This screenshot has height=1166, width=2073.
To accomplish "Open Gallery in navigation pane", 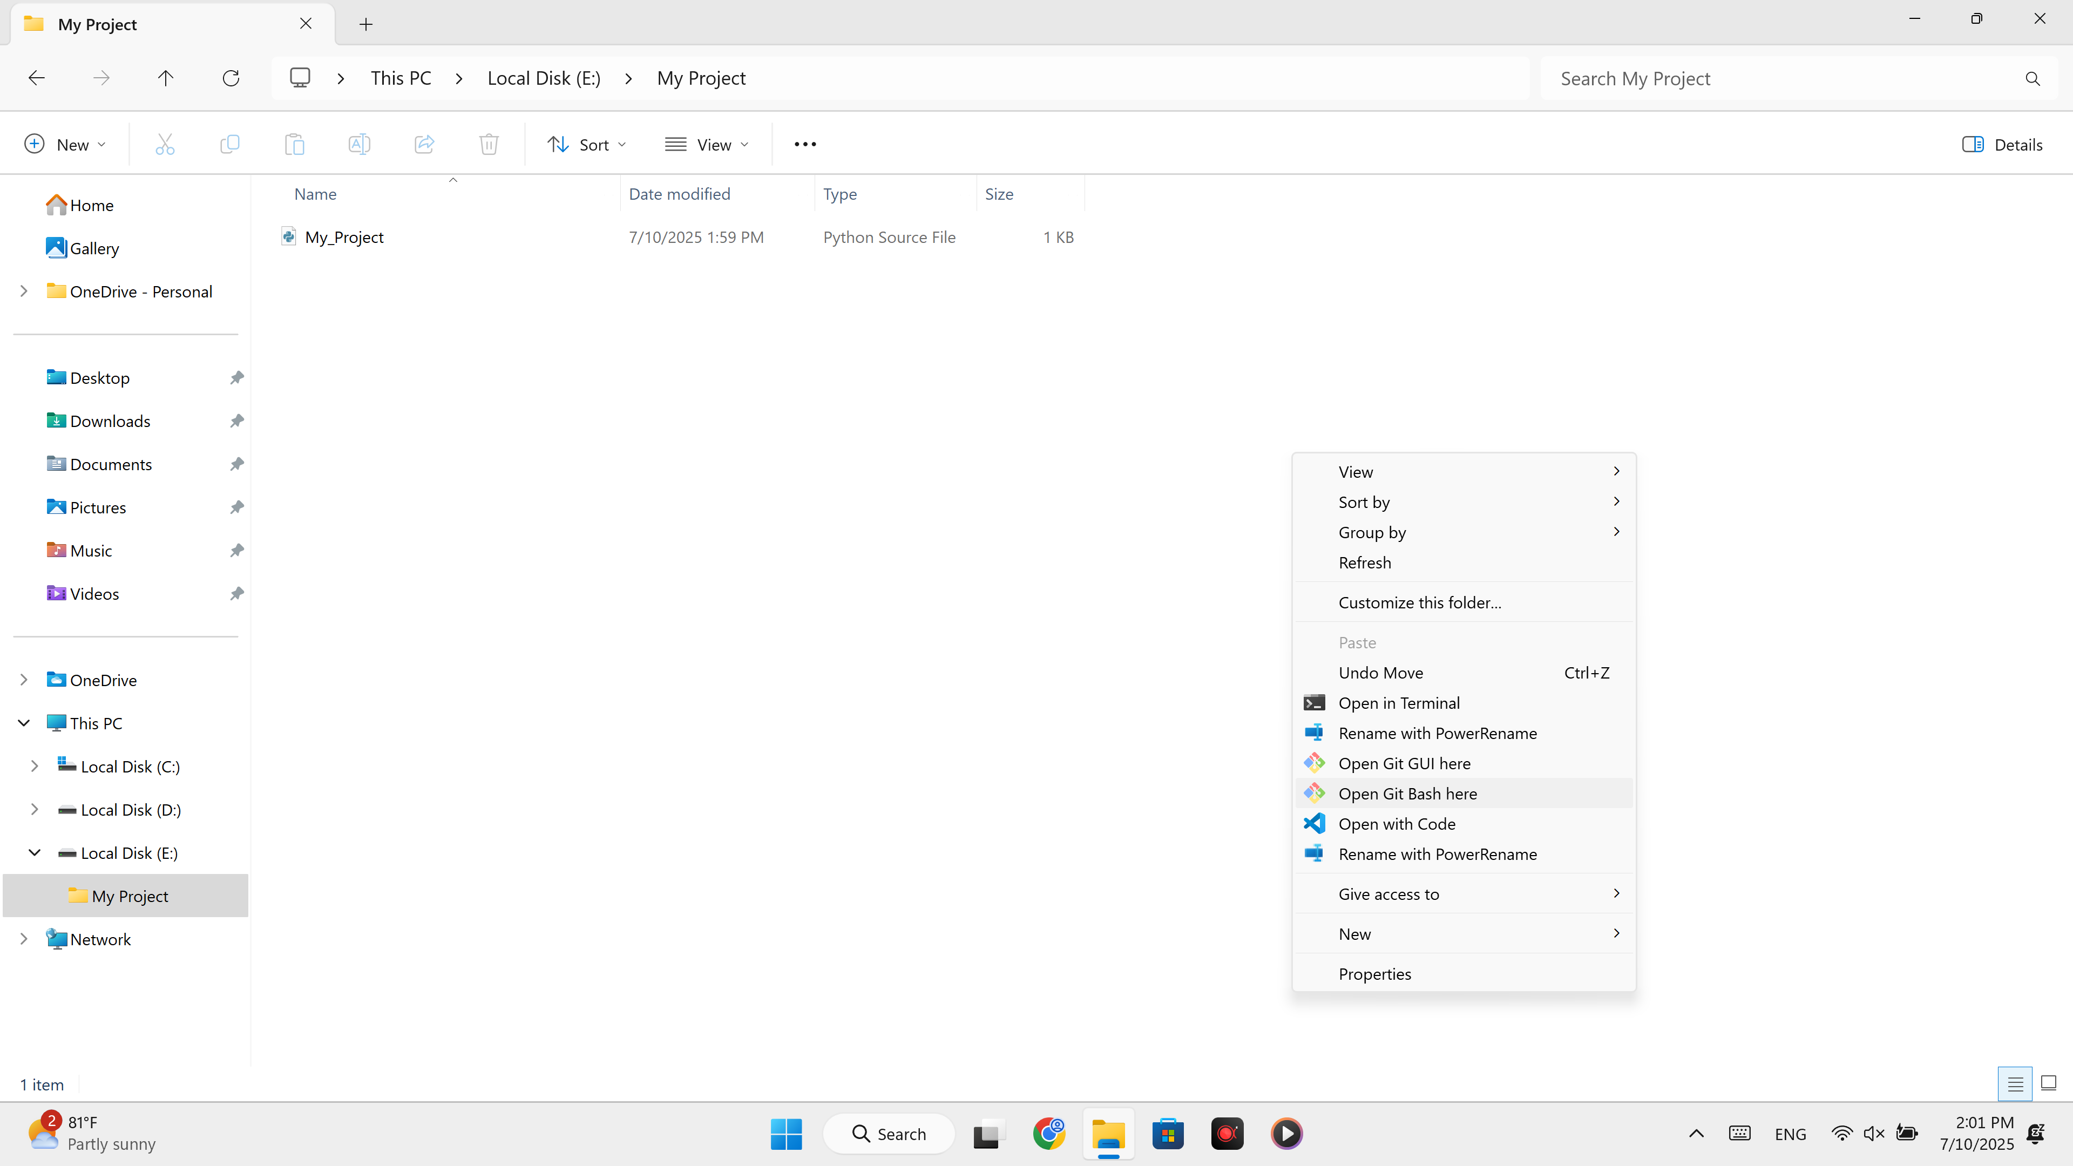I will [83, 249].
